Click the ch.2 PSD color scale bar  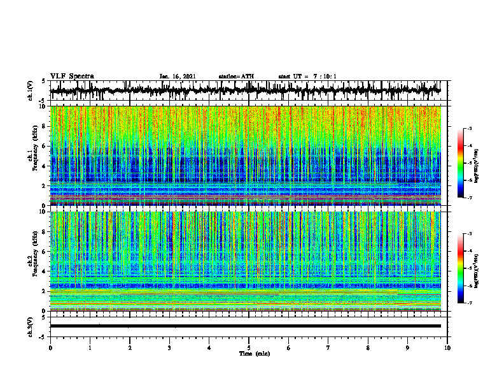pyautogui.click(x=461, y=268)
